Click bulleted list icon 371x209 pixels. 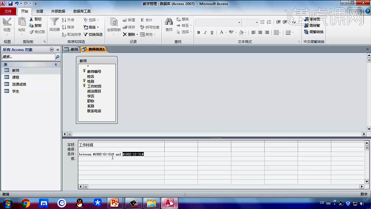pyautogui.click(x=262, y=22)
